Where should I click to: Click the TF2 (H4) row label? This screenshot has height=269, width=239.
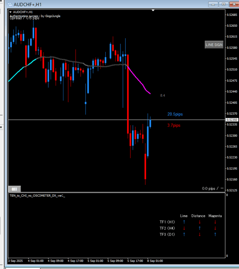pyautogui.click(x=167, y=228)
